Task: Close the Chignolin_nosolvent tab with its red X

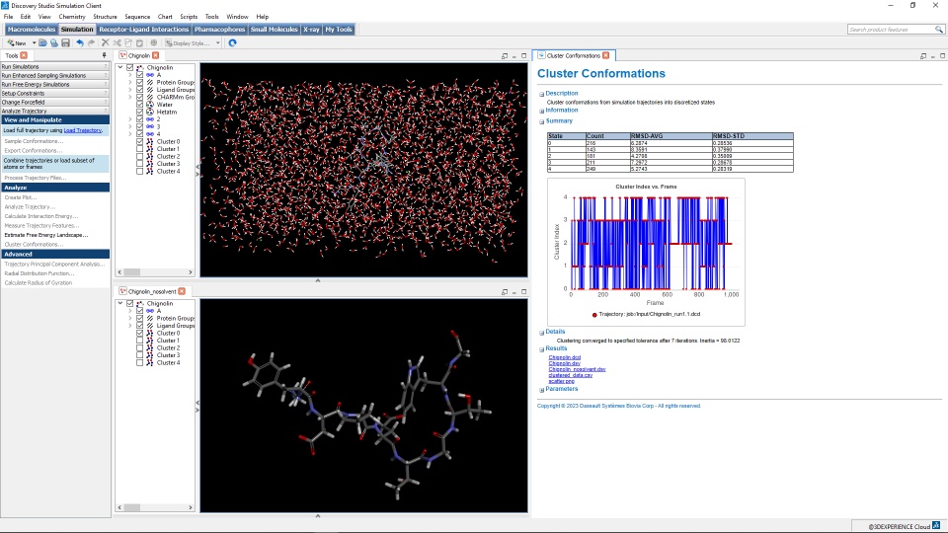Action: click(x=182, y=291)
